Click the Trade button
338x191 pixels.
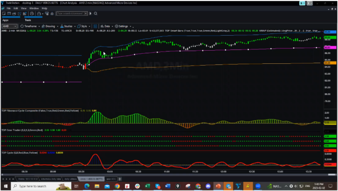tap(28, 20)
